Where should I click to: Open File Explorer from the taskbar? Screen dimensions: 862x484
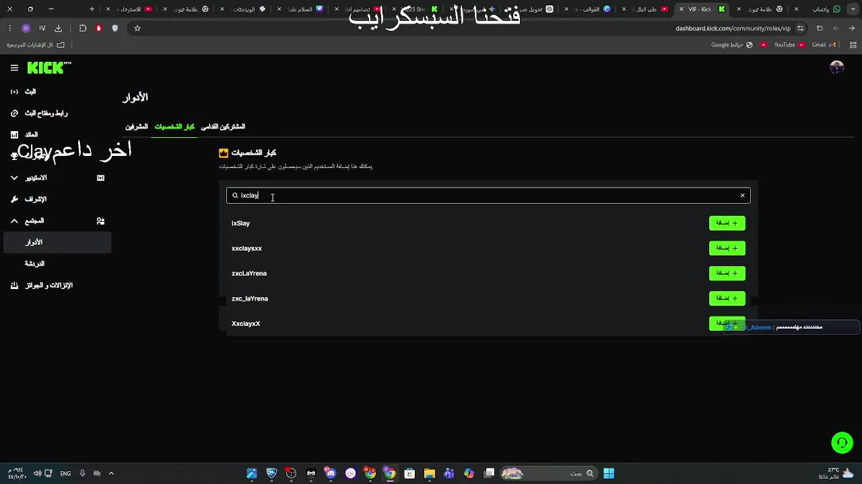[429, 473]
